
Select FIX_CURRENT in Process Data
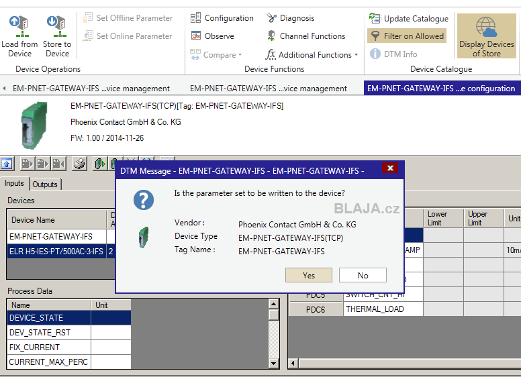click(49, 347)
